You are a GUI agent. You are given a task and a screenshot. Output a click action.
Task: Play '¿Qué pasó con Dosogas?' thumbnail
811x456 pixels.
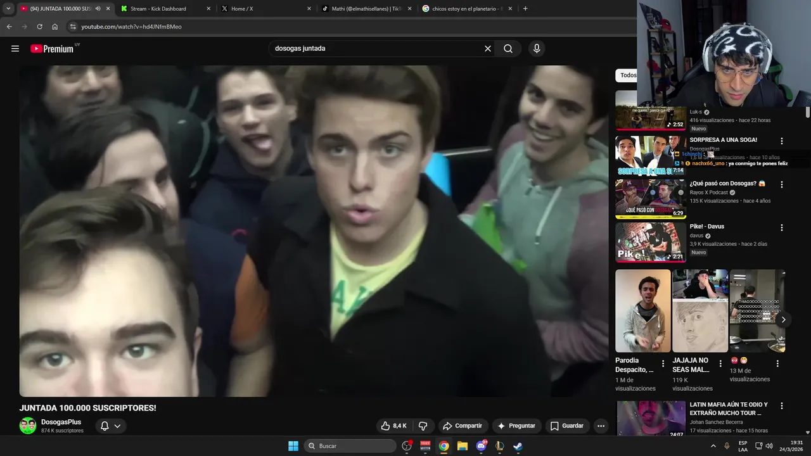[x=651, y=199]
